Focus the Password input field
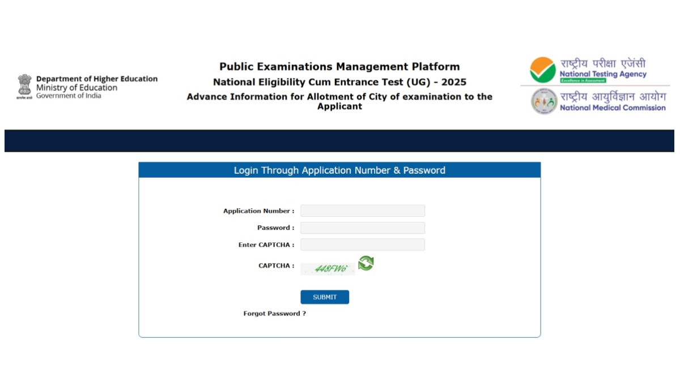Image resolution: width=680 pixels, height=382 pixels. (362, 228)
